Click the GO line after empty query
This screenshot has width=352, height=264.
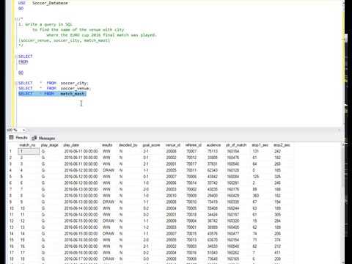click(x=21, y=73)
